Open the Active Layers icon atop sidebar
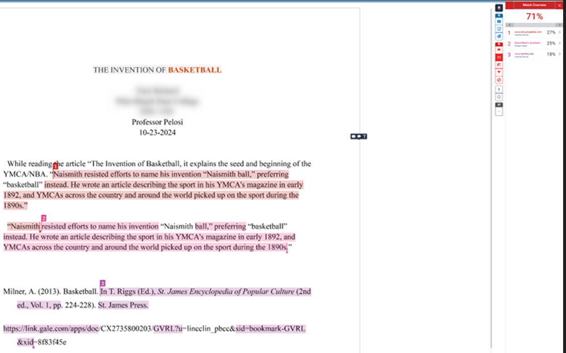The height and width of the screenshot is (353, 566). click(x=499, y=7)
